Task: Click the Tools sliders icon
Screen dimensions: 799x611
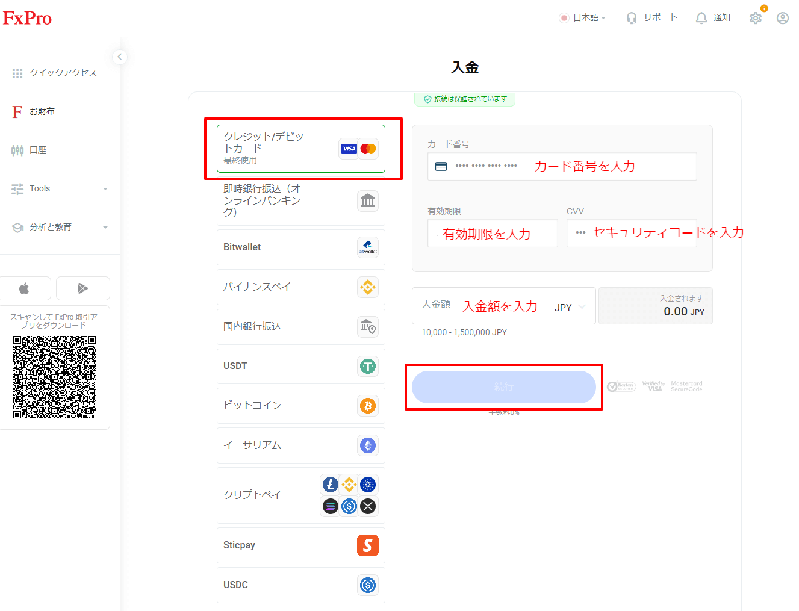Action: (17, 188)
